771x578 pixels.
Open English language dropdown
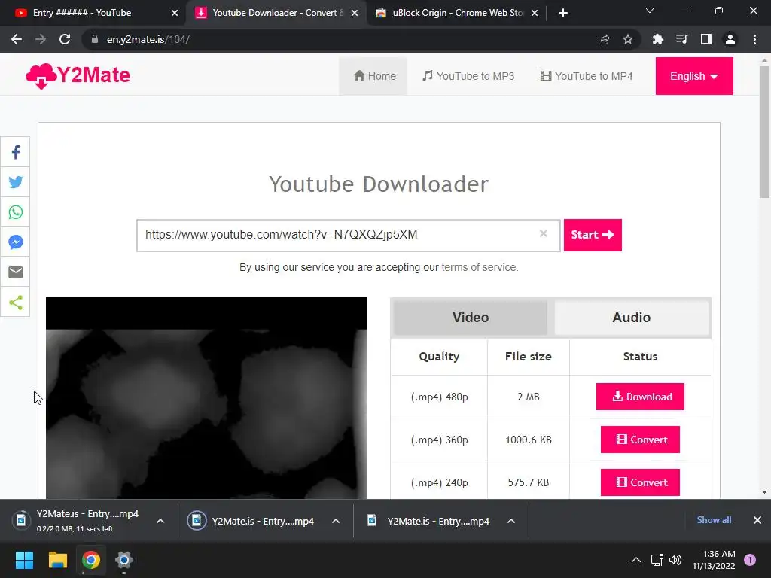coord(694,76)
